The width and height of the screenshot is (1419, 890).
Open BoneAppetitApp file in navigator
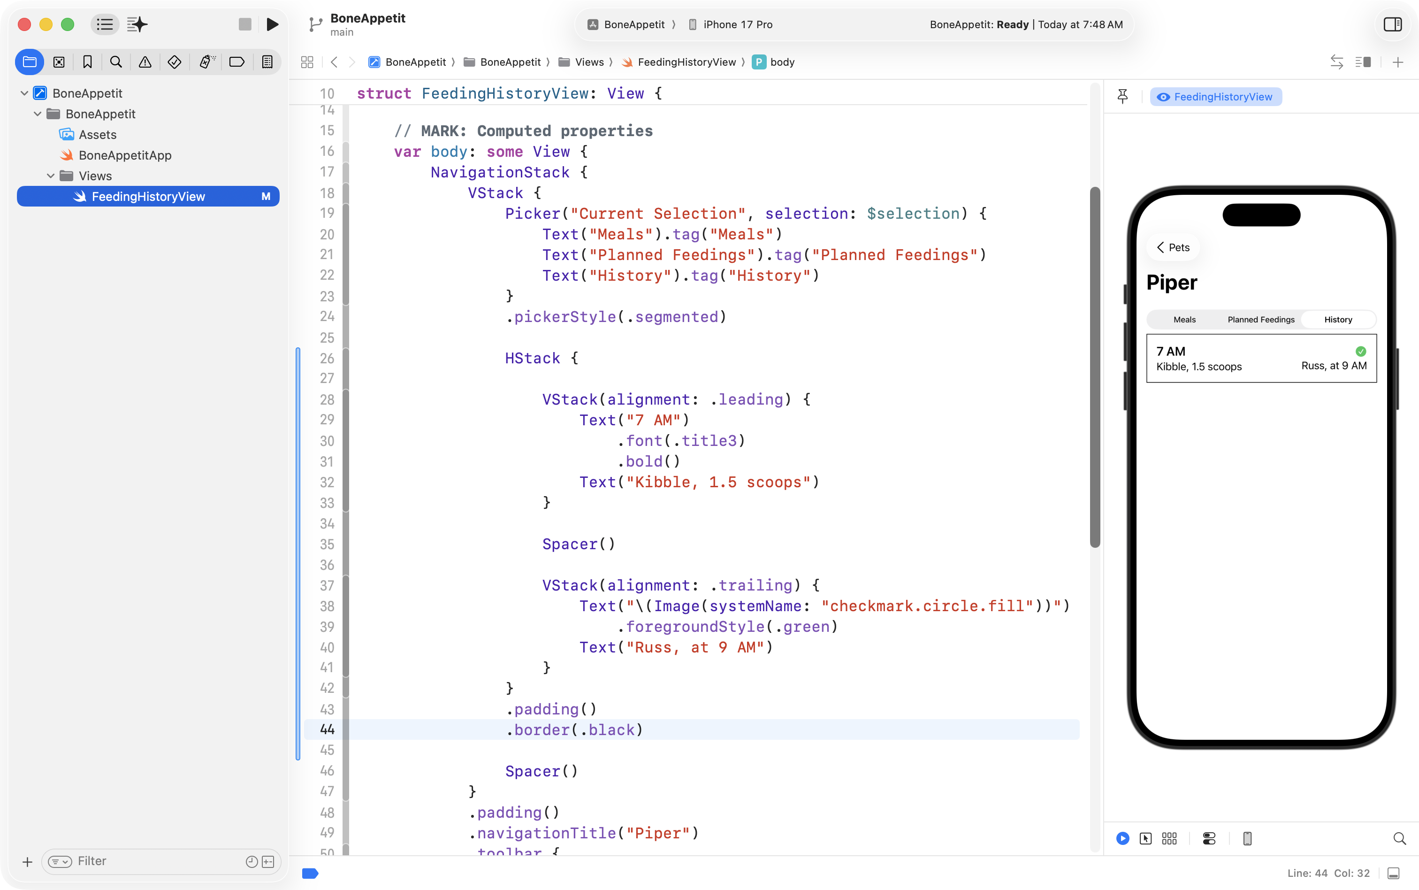point(125,155)
